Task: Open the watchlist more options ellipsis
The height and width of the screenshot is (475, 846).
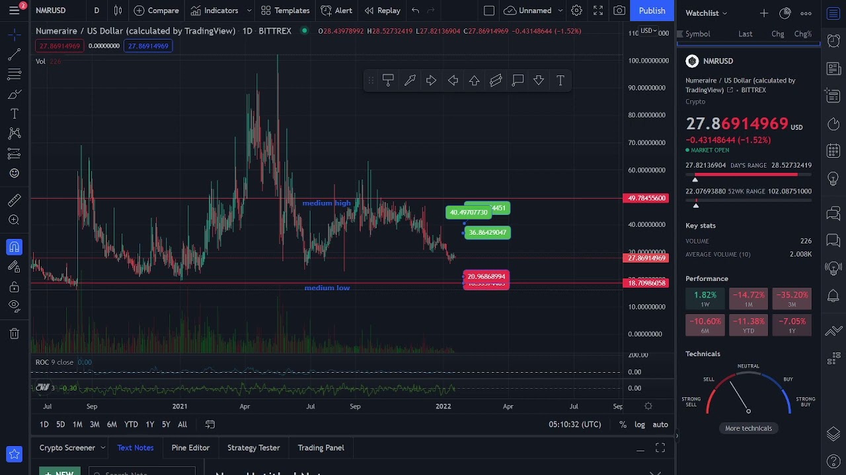Action: 806,13
